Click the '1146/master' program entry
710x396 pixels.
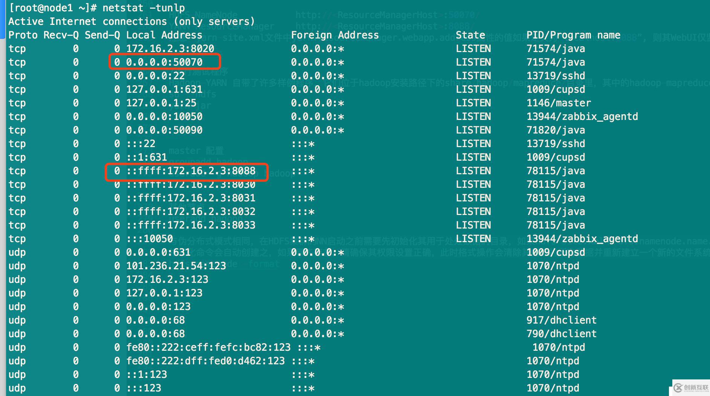pos(559,103)
